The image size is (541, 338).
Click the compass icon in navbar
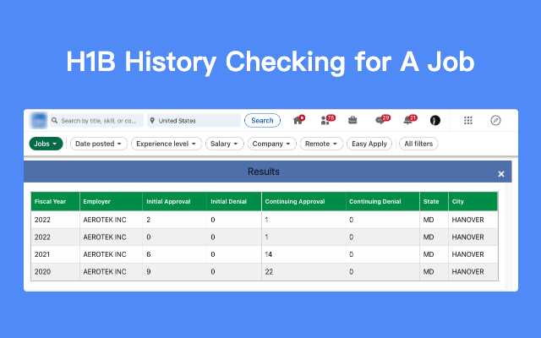coord(495,120)
